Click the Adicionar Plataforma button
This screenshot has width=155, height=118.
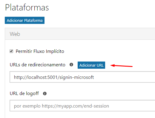24,20
